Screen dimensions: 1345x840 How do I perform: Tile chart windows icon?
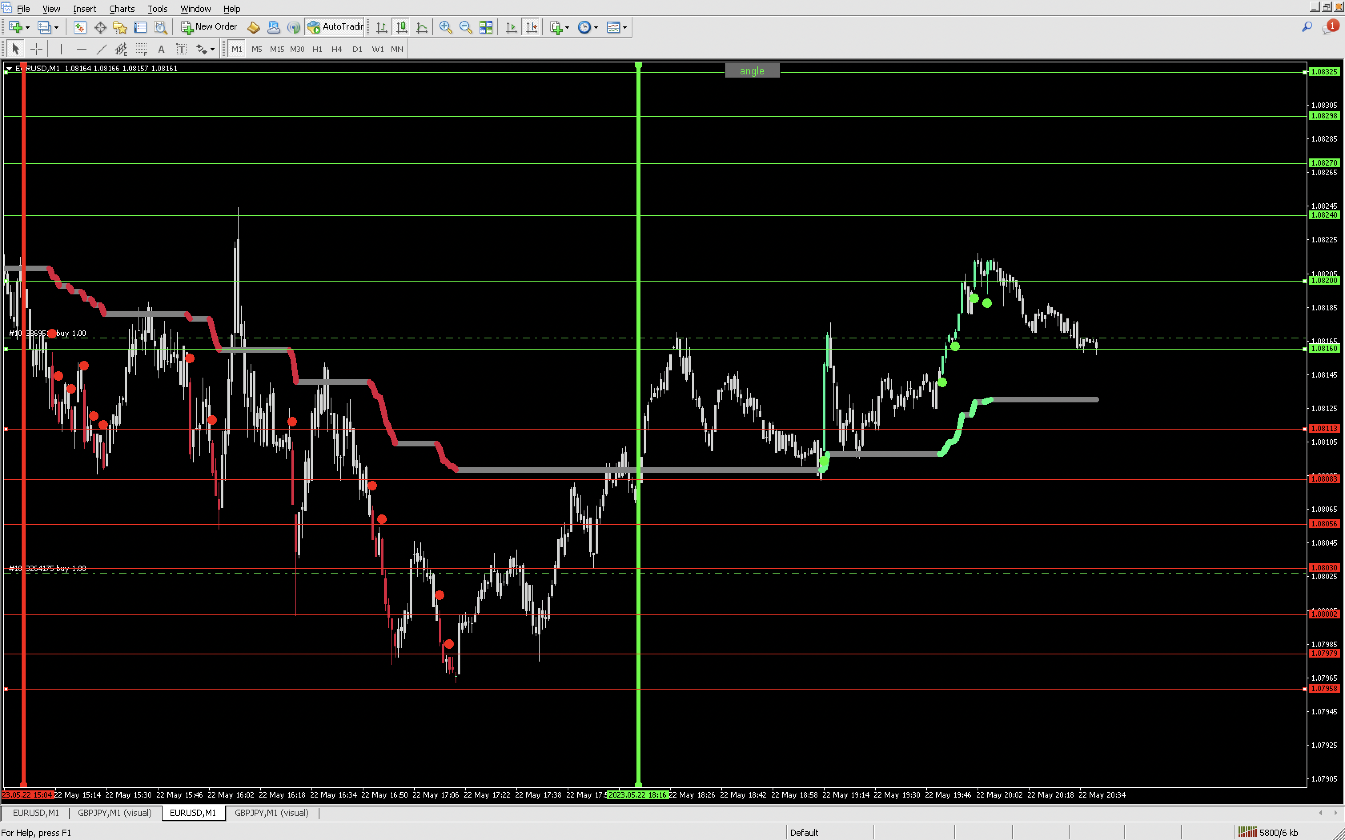click(x=486, y=27)
